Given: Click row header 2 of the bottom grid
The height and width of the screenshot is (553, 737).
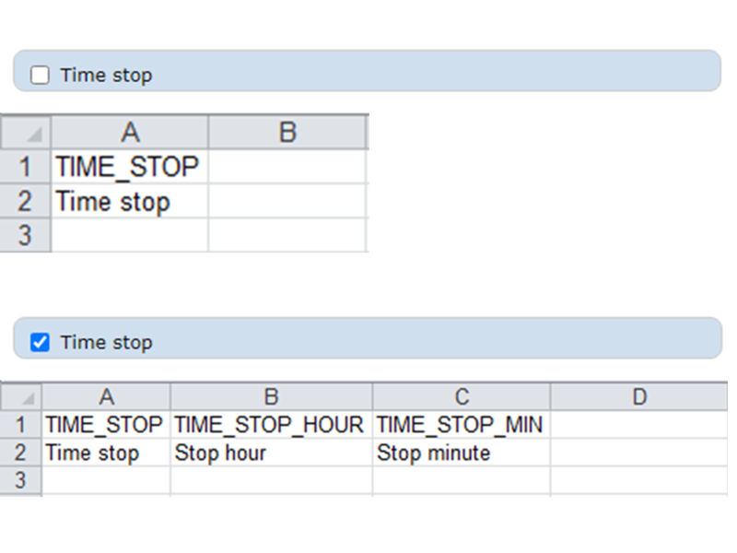Looking at the screenshot, I should pyautogui.click(x=21, y=453).
